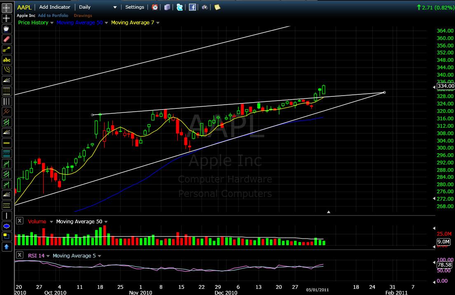Click the Feb 2011 date axis label

coord(397,293)
